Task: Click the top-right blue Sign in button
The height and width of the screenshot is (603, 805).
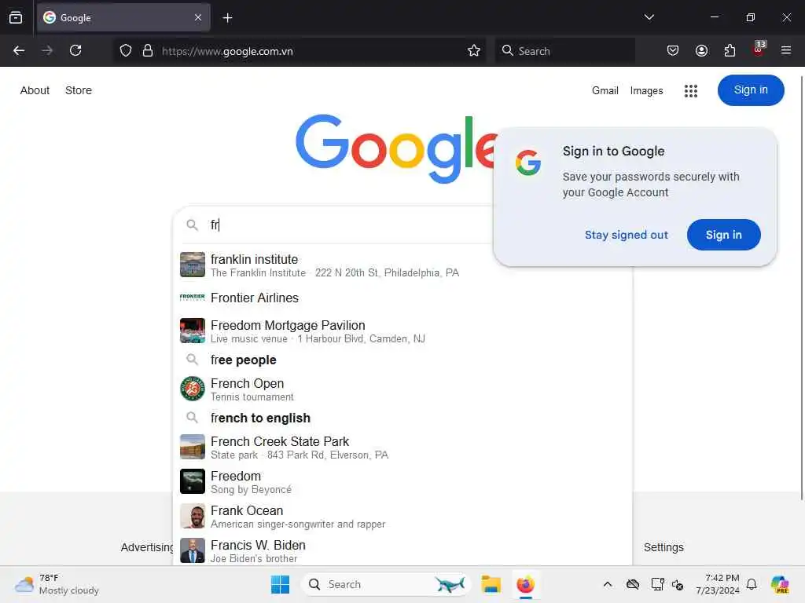Action: pos(751,90)
